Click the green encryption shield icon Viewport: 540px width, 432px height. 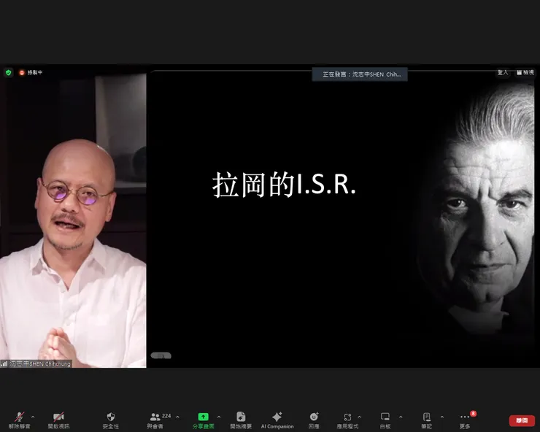click(9, 72)
